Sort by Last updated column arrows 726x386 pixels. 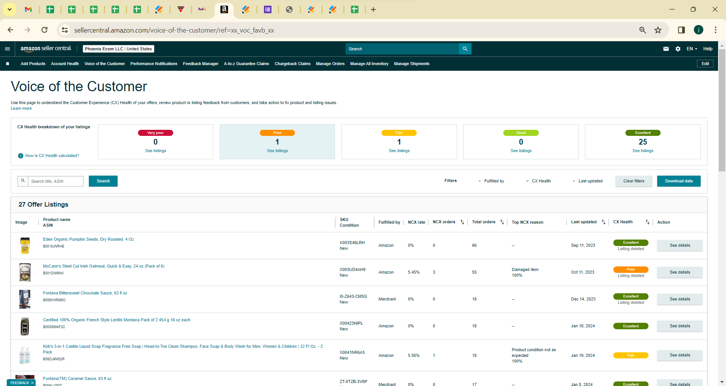click(x=603, y=222)
